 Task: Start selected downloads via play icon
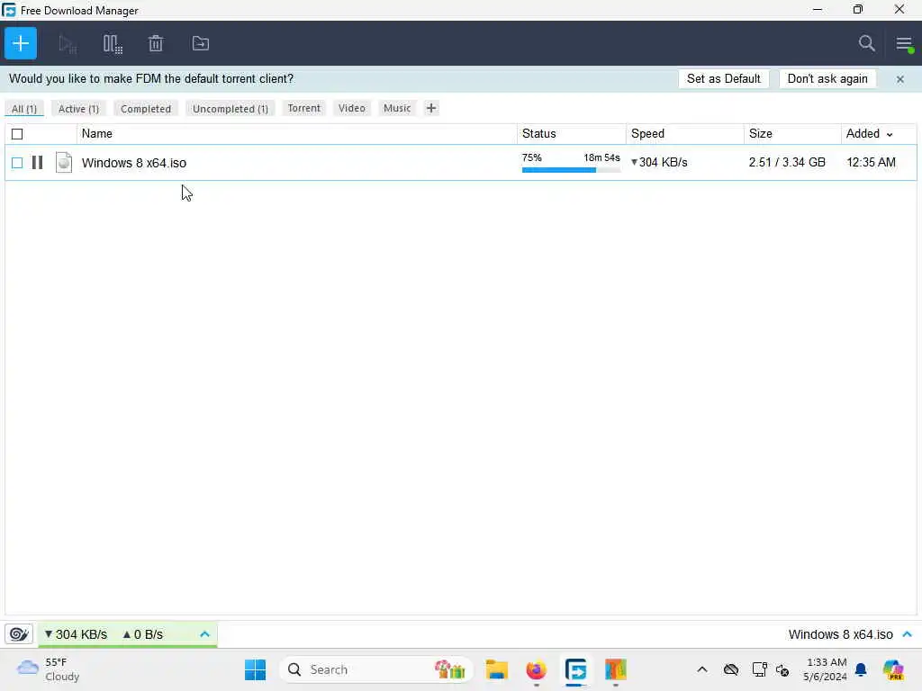click(68, 43)
